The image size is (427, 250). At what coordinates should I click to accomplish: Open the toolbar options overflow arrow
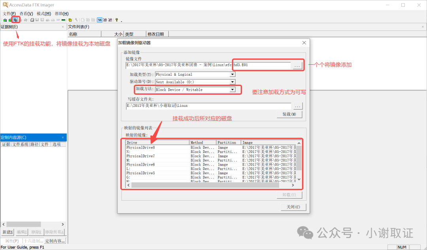point(121,21)
